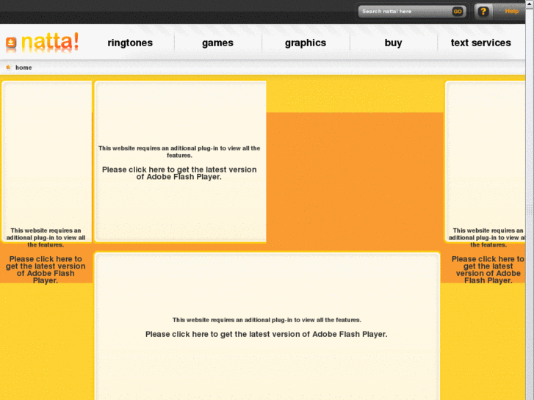534x400 pixels.
Task: Click plug-in notice text in left panel
Action: (46, 238)
